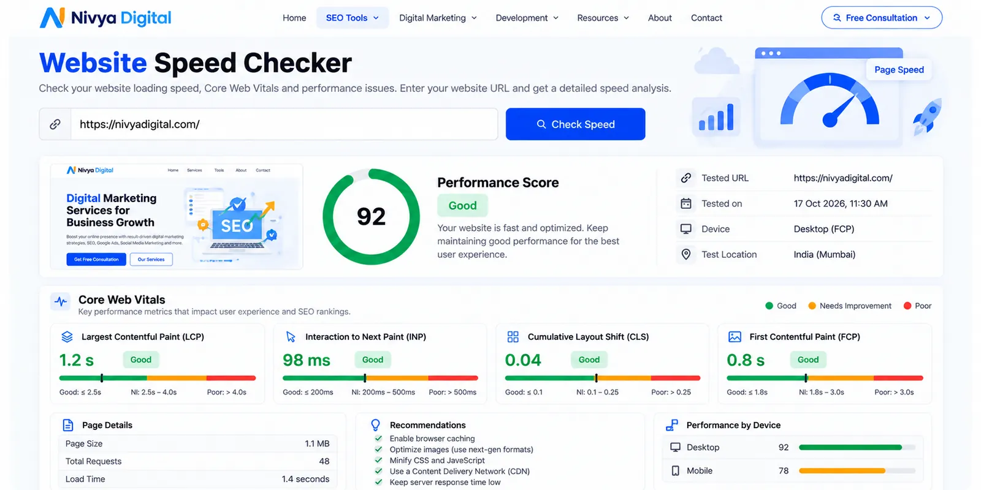Viewport: 981px width, 490px height.
Task: Click the Desktop monitor icon in device list
Action: 675,447
